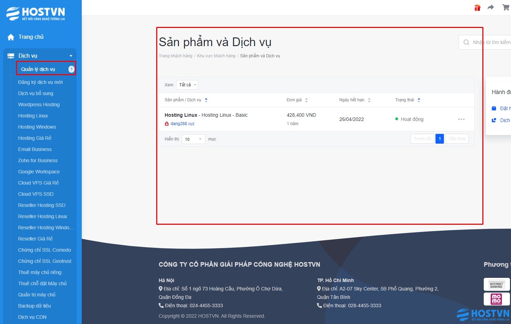The height and width of the screenshot is (324, 511).
Task: Open Thuê máy chủ riêng menu item
Action: click(40, 272)
